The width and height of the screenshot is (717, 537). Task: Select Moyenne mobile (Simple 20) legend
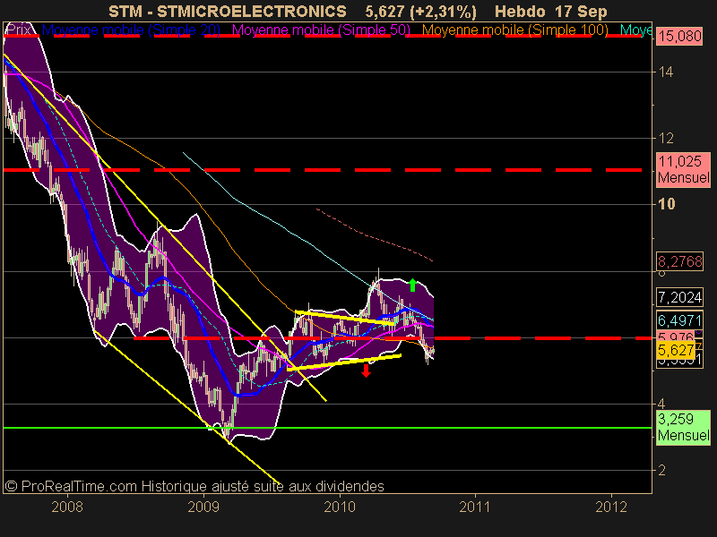point(131,30)
